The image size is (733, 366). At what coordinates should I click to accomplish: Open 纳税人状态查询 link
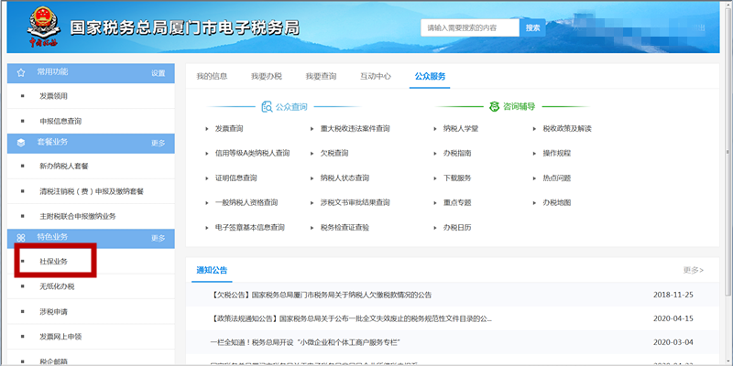tap(345, 178)
